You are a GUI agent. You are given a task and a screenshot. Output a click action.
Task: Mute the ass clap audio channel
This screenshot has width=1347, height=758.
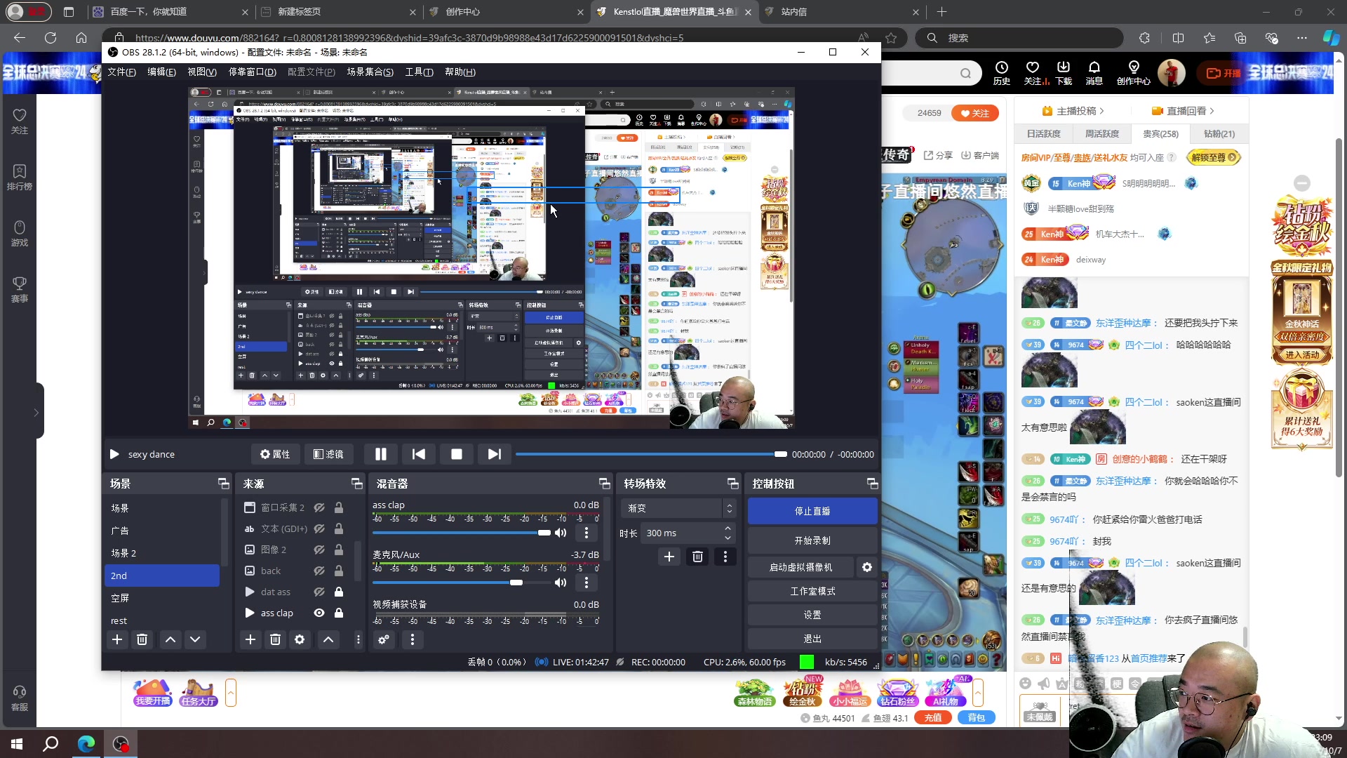(561, 533)
